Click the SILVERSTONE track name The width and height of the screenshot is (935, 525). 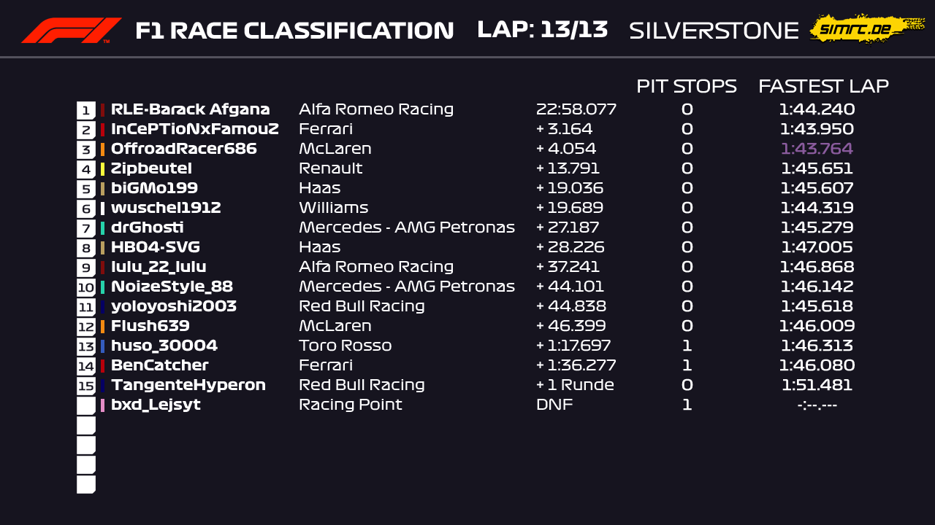[x=714, y=31]
